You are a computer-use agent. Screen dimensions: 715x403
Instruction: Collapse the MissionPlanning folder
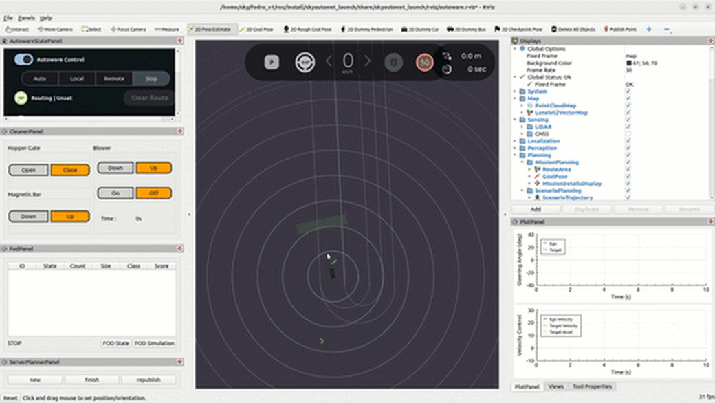(x=522, y=162)
